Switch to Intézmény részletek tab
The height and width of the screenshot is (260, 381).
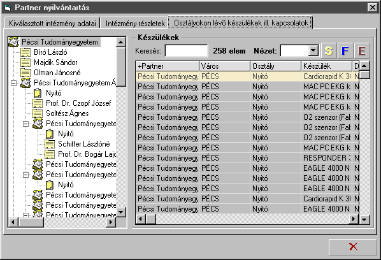135,24
